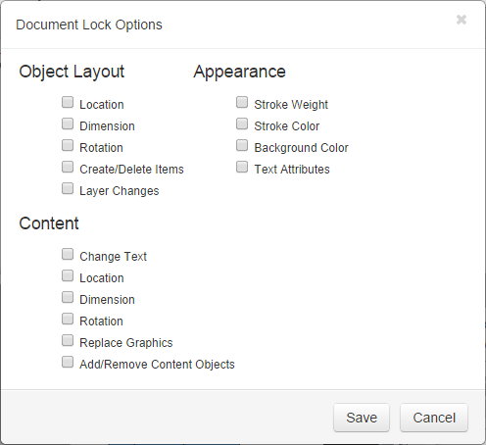Enable Content Rotation lock
486x445 pixels.
pyautogui.click(x=68, y=319)
